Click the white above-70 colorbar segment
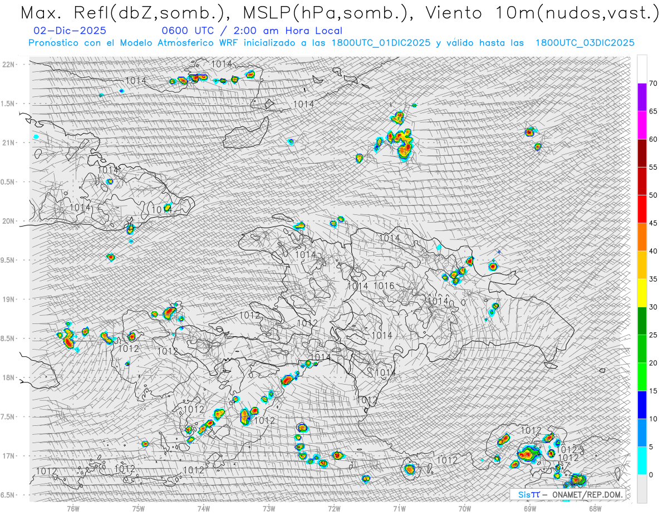 [x=642, y=70]
